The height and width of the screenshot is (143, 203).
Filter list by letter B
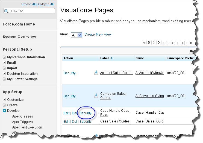(149, 42)
